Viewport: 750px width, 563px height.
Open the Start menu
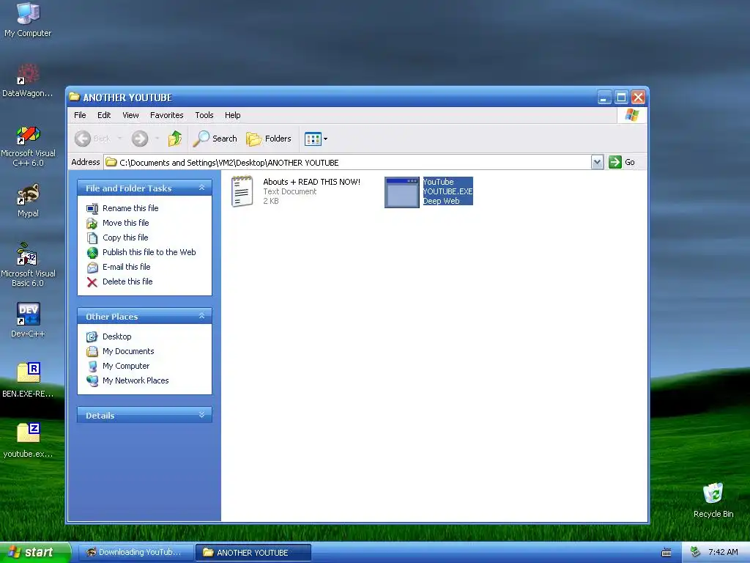click(x=35, y=553)
